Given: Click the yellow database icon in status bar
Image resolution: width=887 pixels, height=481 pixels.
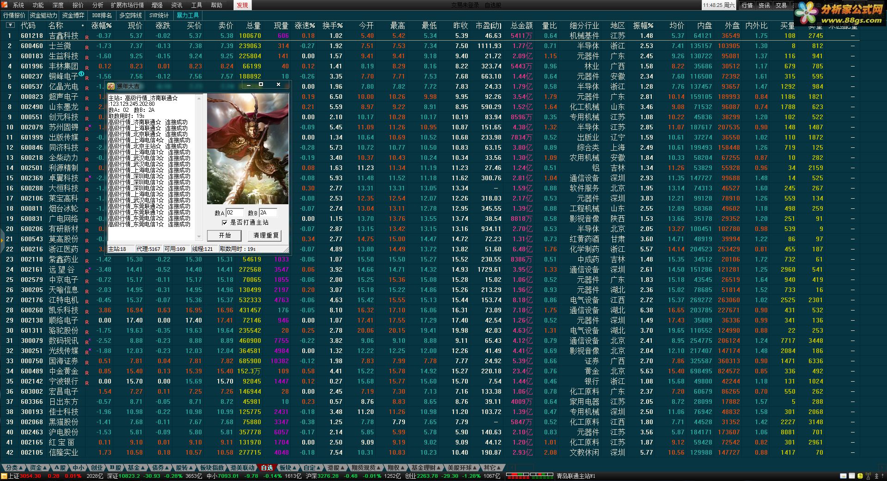Looking at the screenshot, I should [860, 476].
